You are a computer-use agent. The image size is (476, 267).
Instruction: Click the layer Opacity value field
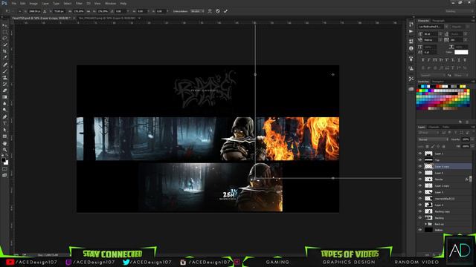[466, 139]
